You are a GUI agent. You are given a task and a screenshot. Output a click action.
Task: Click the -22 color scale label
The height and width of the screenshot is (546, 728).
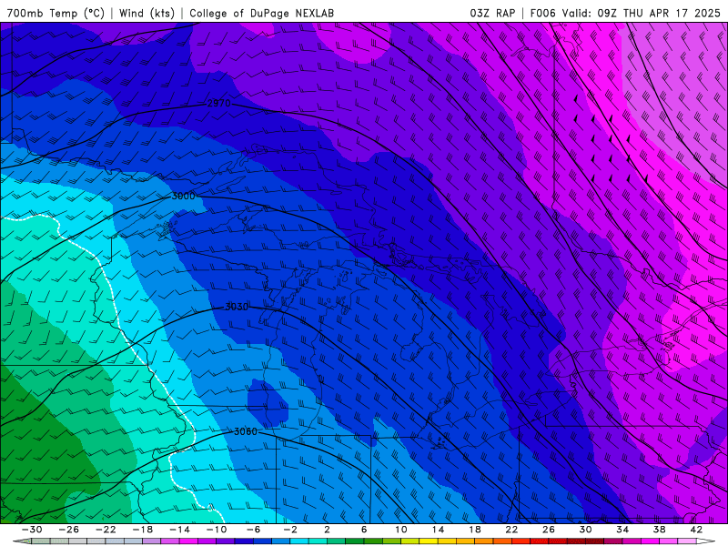(x=106, y=530)
